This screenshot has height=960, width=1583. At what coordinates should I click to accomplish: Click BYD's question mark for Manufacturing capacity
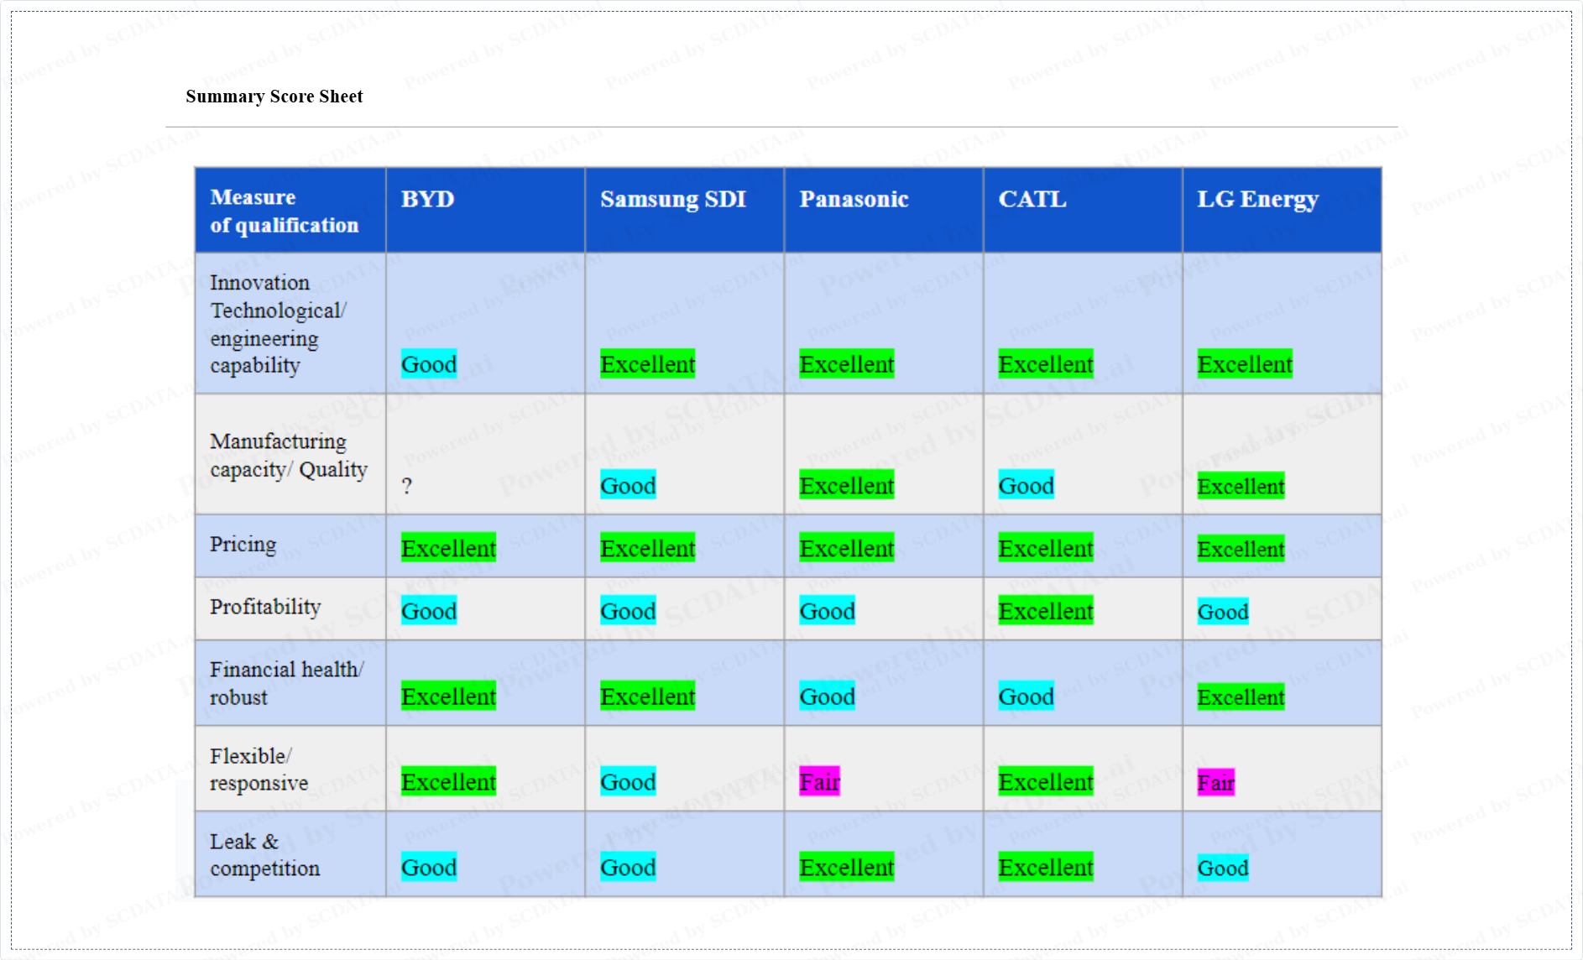[x=407, y=486]
